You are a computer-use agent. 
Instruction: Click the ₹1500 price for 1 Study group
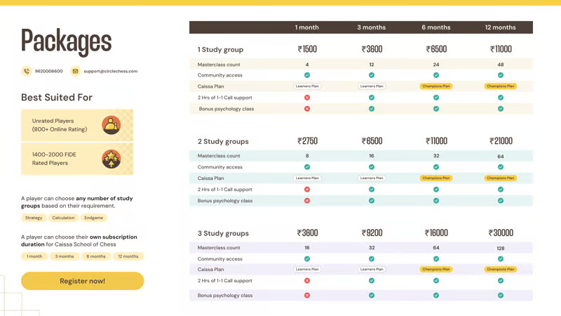coord(307,49)
